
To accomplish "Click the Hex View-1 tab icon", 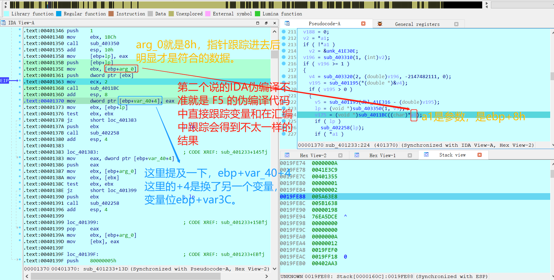I will [x=357, y=155].
